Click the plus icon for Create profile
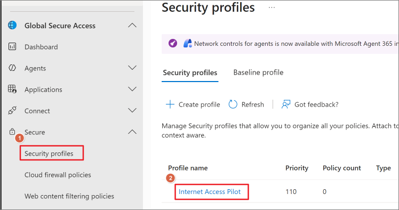The width and height of the screenshot is (399, 210). (x=170, y=104)
